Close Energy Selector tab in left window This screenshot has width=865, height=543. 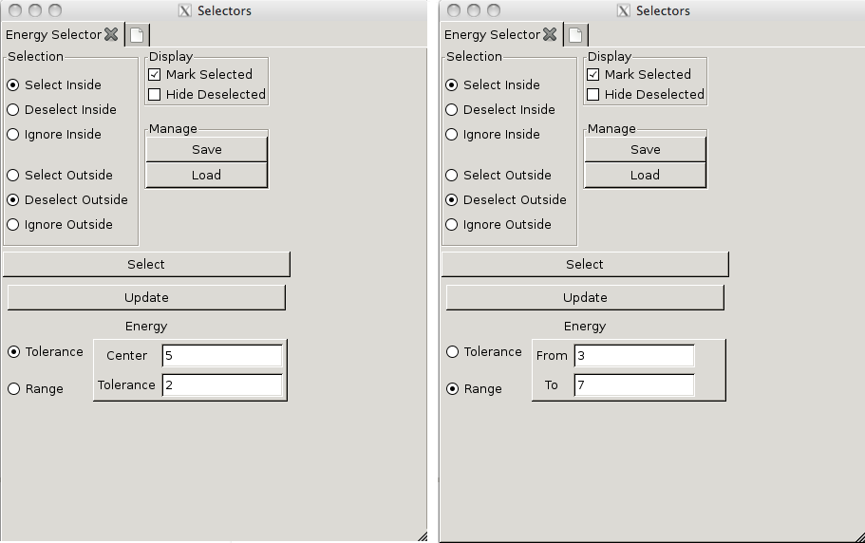111,35
